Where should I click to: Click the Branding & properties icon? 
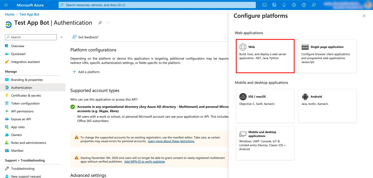7,80
